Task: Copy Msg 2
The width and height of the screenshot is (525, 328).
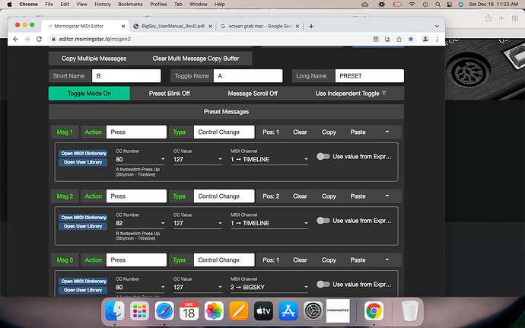Action: [329, 196]
